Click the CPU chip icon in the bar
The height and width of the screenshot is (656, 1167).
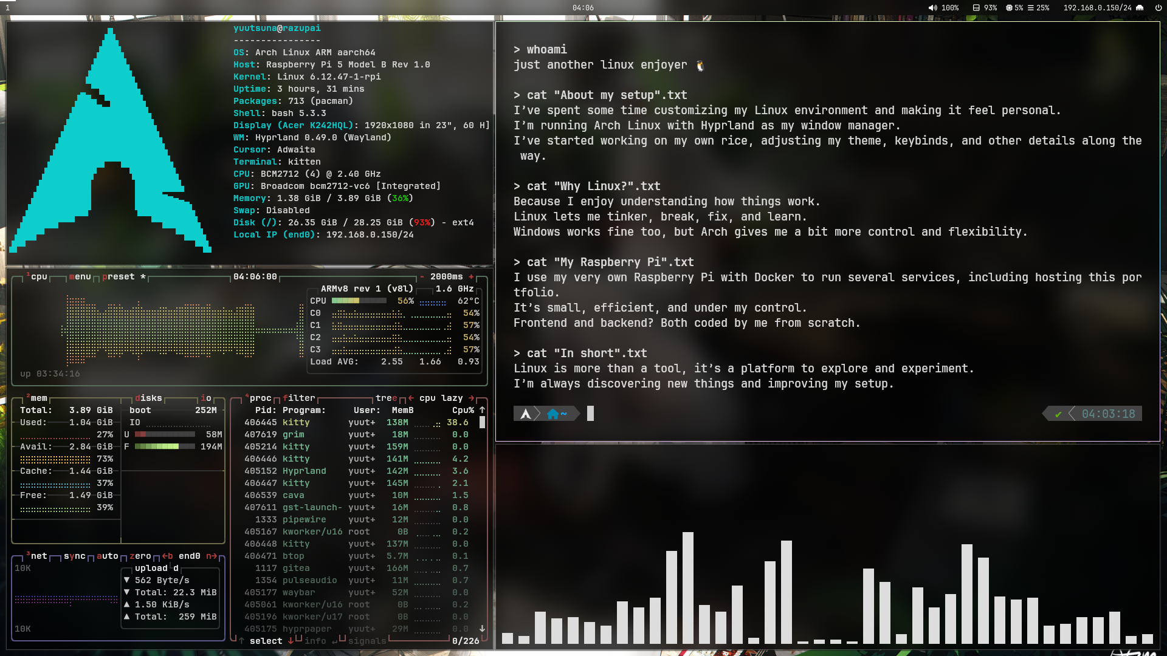point(1009,8)
